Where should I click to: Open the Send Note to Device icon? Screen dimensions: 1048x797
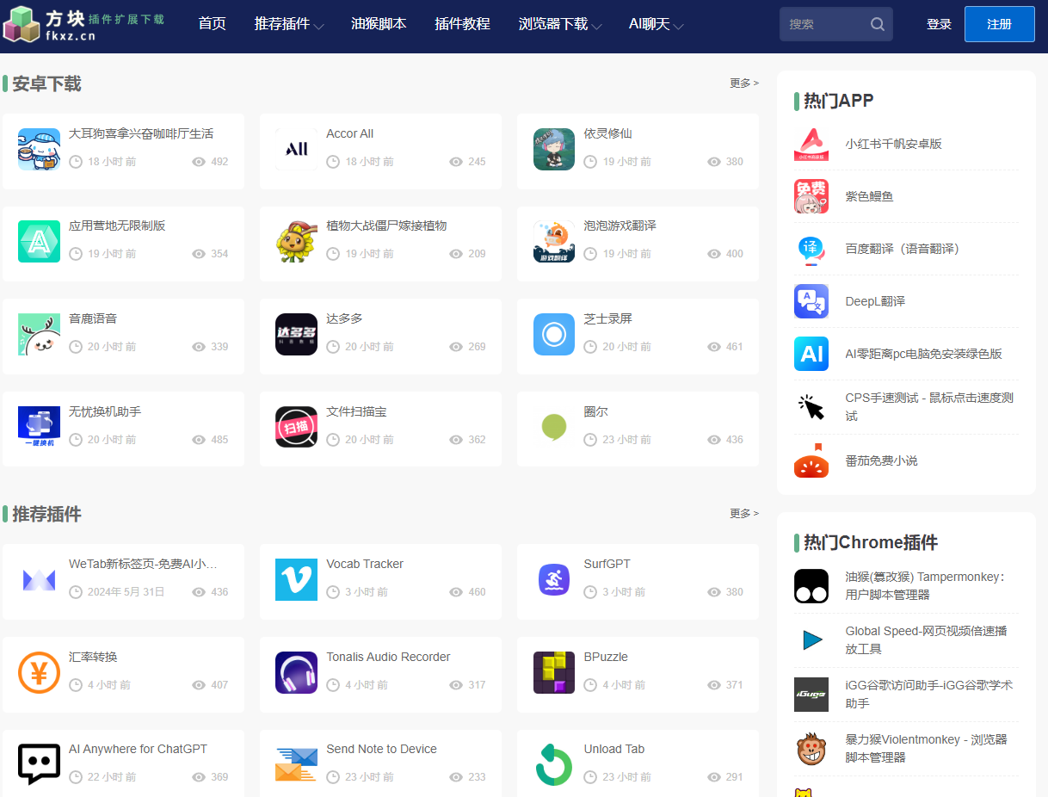pos(296,764)
